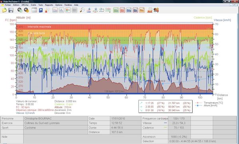Open the Fenêtres menu
239x144 pixels.
click(x=68, y=5)
